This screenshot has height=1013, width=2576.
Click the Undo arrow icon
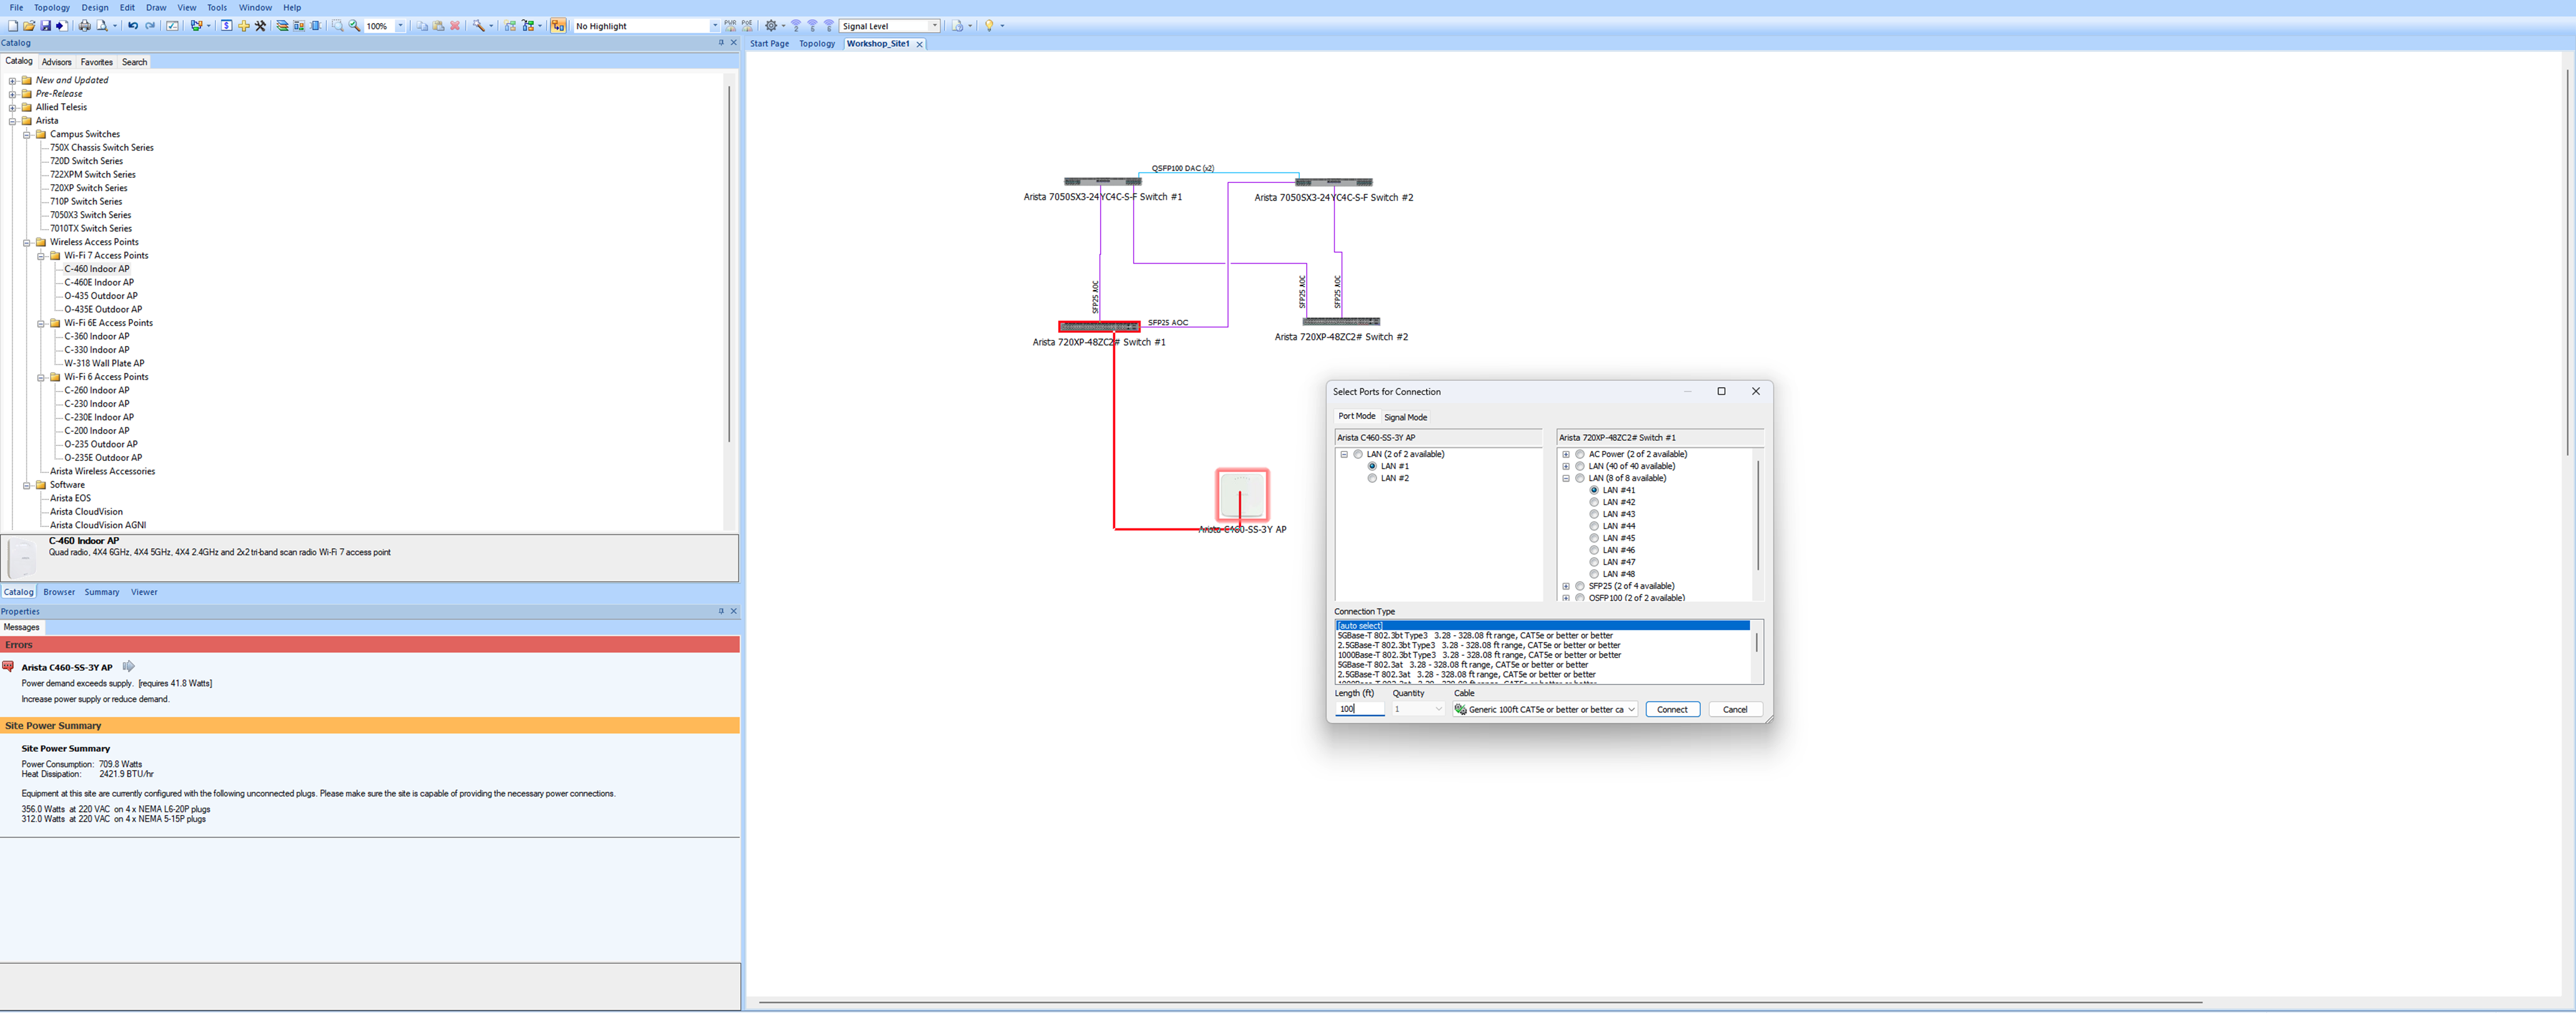133,26
